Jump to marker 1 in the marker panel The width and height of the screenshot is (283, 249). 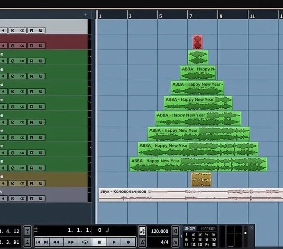tap(186, 234)
